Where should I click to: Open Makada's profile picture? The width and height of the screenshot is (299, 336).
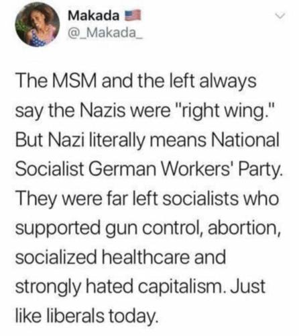(x=37, y=24)
